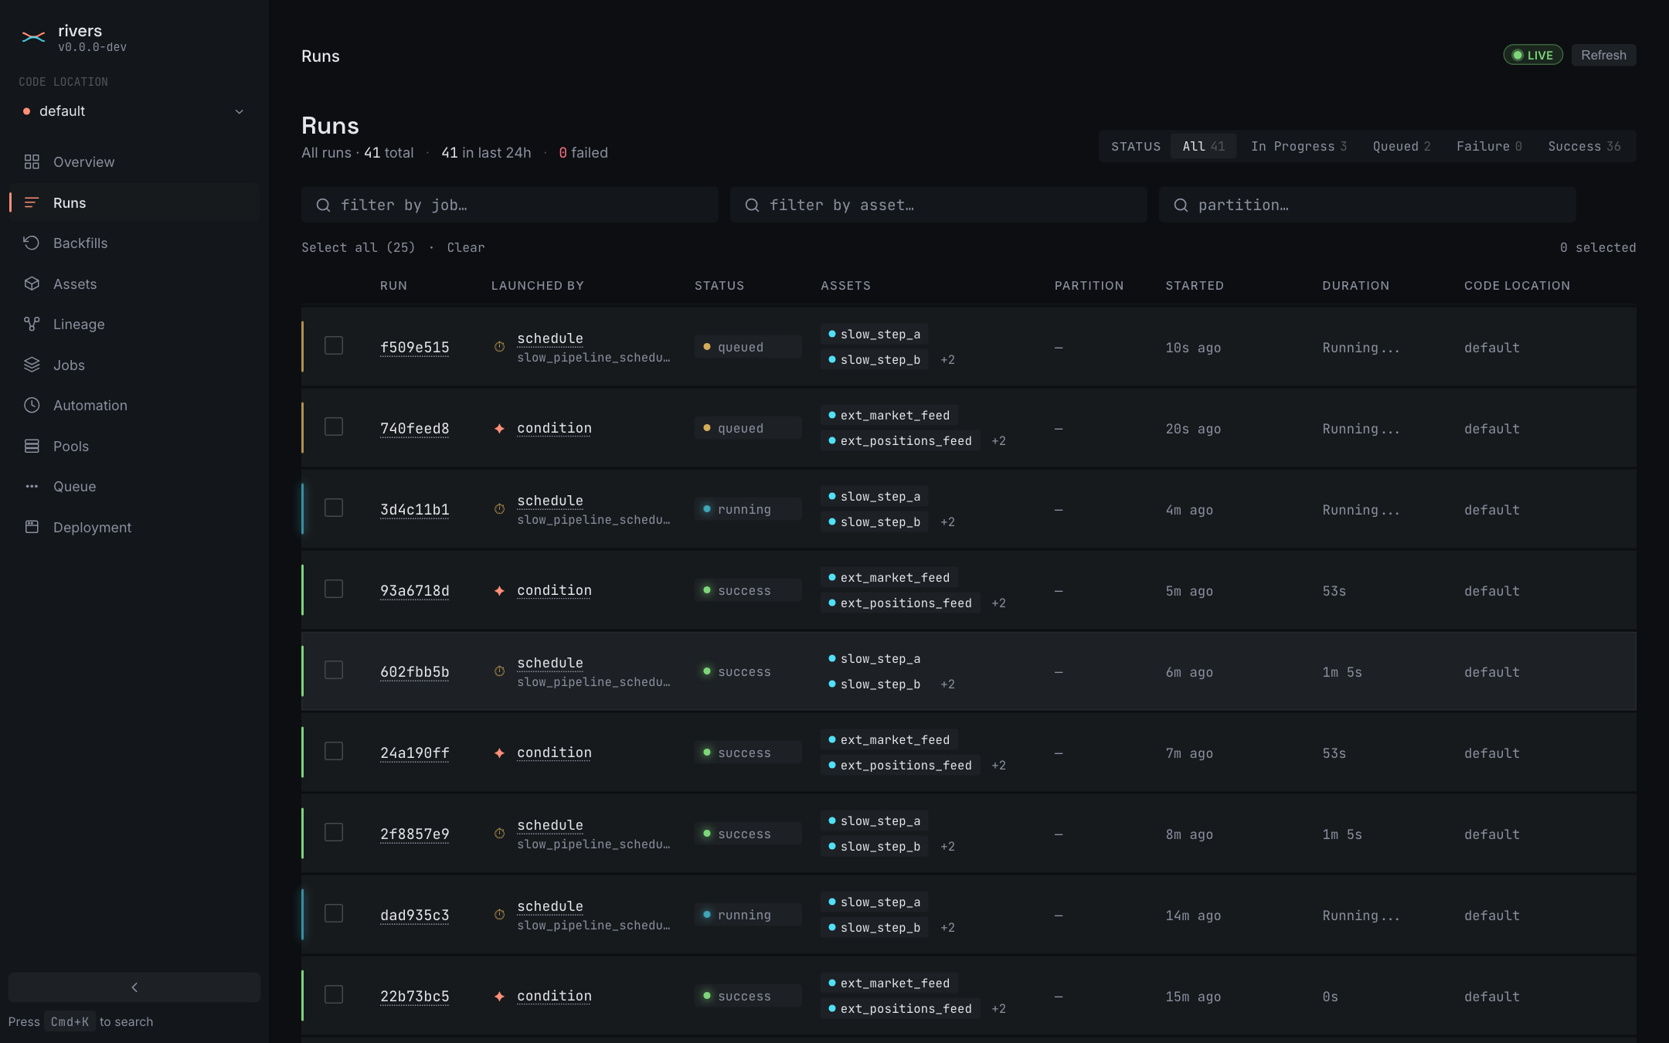Click ext_market_feed asset chip for run 22b73bc5

tap(889, 983)
